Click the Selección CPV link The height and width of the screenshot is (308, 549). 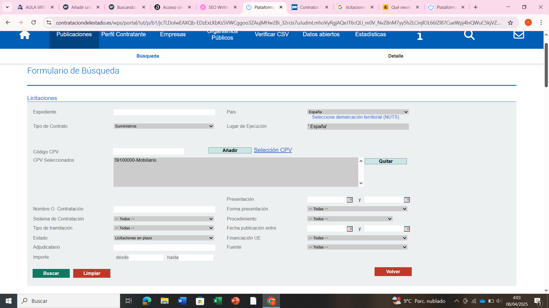(x=272, y=150)
